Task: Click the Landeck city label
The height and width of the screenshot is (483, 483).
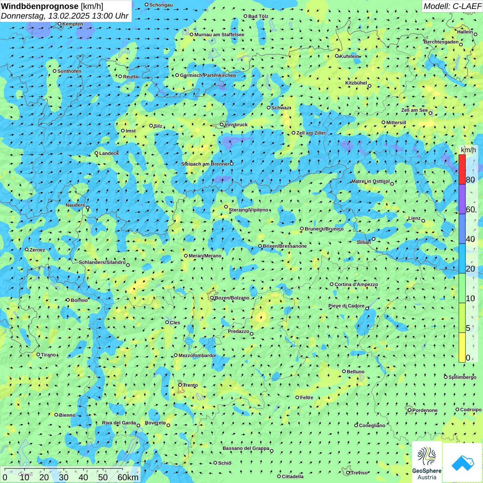Action: click(109, 153)
